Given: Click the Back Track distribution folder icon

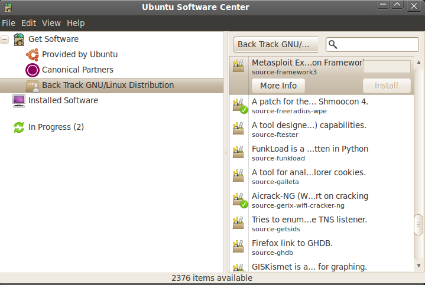Looking at the screenshot, I should pyautogui.click(x=33, y=86).
